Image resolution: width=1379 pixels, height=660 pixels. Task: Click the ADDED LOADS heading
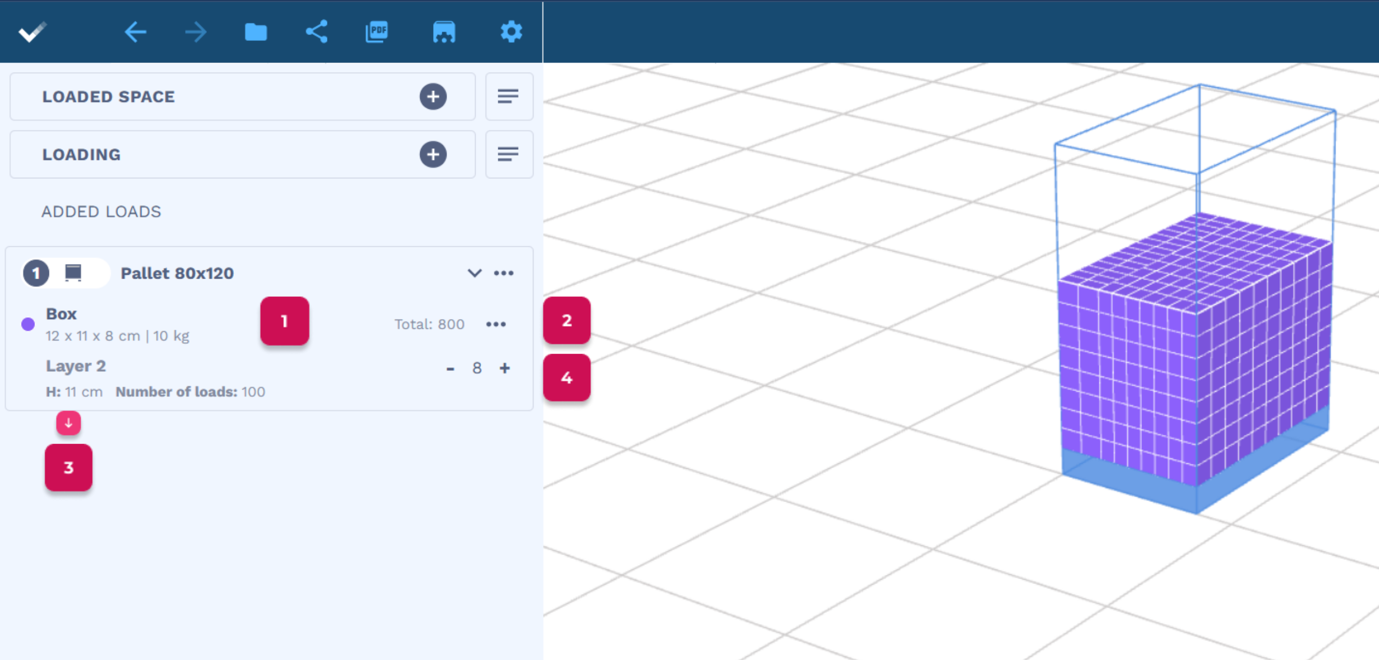click(x=101, y=211)
